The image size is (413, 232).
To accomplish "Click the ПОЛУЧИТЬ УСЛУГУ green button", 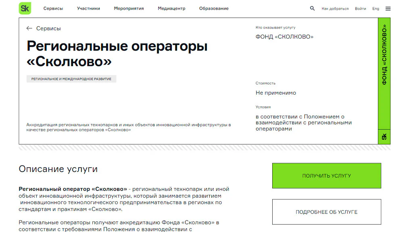I will pyautogui.click(x=327, y=176).
